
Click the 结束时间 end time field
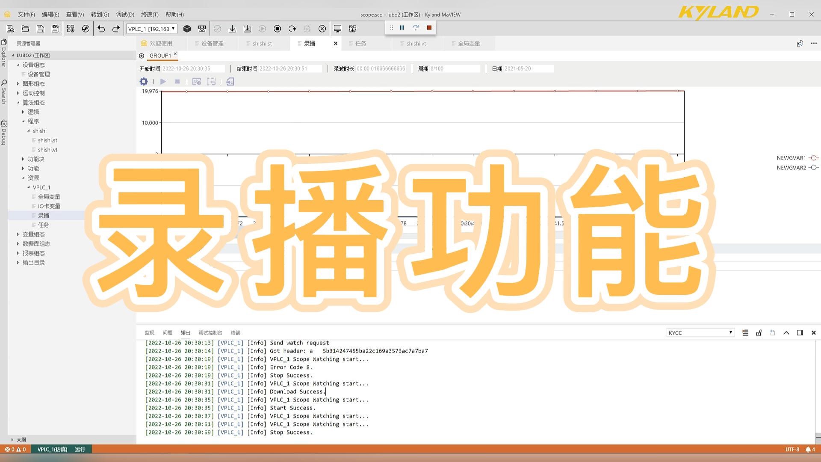pos(291,68)
